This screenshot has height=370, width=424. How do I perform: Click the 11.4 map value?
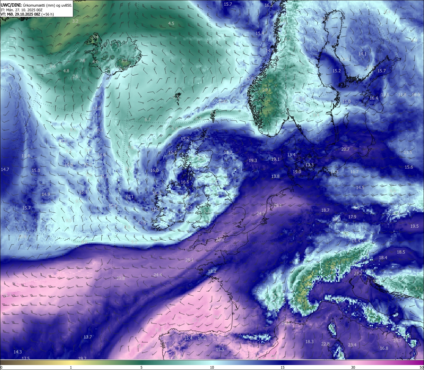[26, 156]
